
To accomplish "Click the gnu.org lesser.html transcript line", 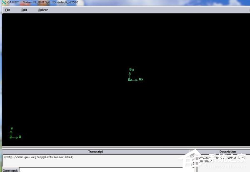I will 39,157.
